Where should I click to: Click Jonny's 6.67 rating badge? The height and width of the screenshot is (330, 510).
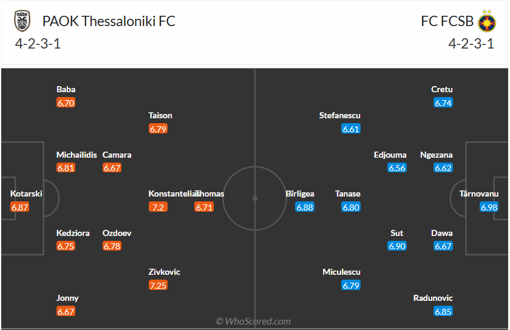tap(66, 311)
